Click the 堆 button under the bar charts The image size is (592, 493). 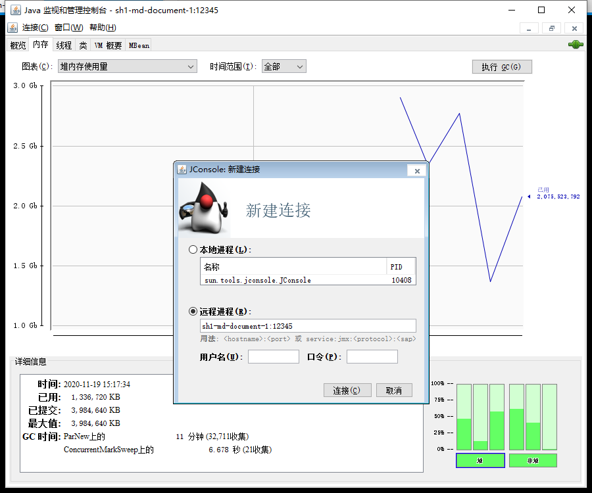[480, 460]
